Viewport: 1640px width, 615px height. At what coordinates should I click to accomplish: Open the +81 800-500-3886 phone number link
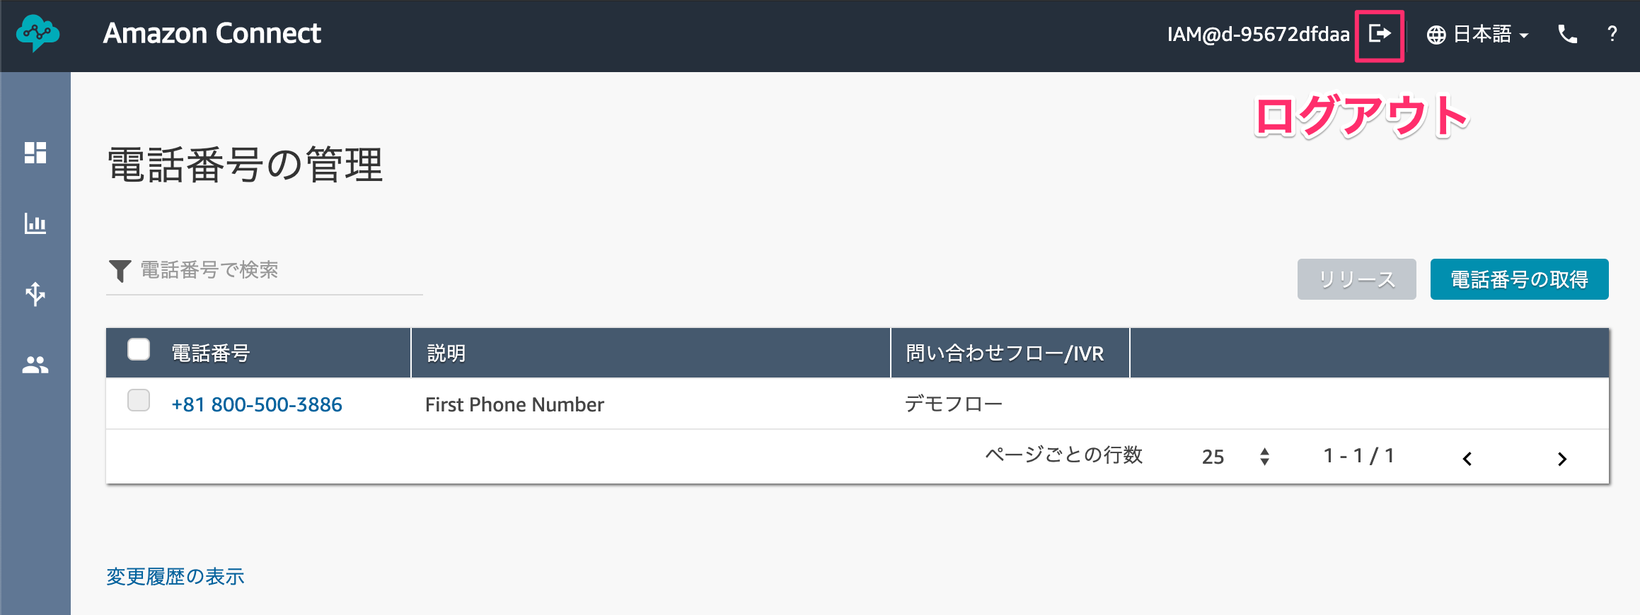[257, 404]
